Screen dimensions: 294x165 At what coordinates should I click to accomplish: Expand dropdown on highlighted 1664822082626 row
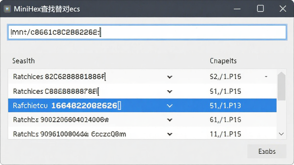click(x=169, y=106)
